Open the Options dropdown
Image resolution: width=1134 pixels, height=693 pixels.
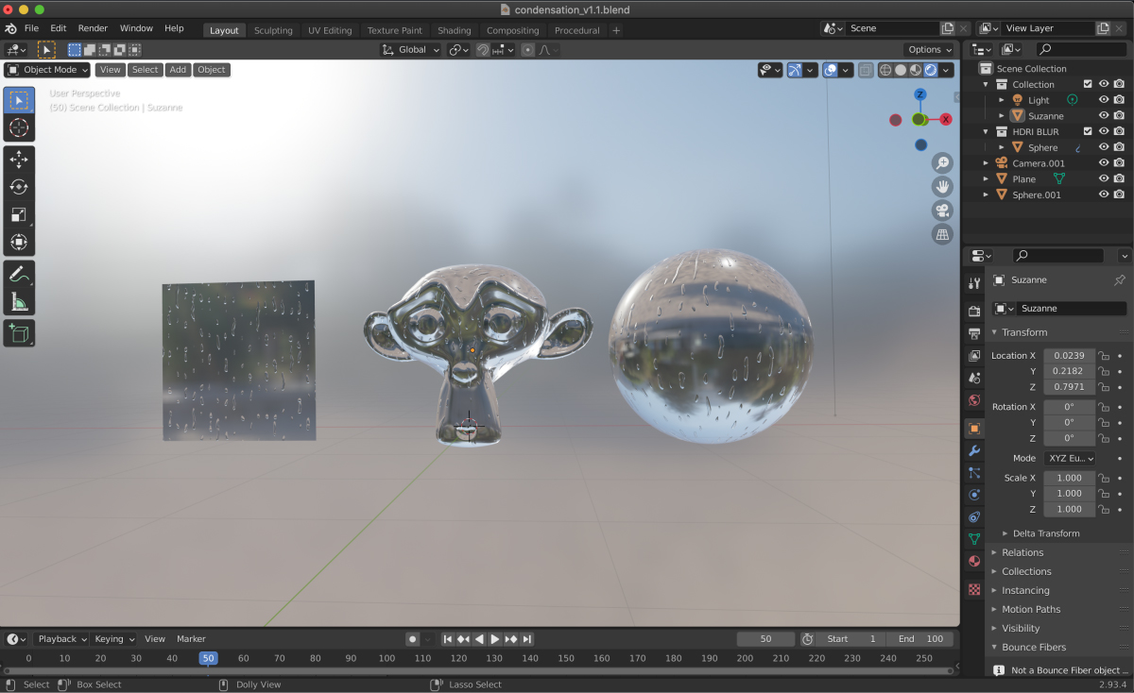tap(929, 49)
